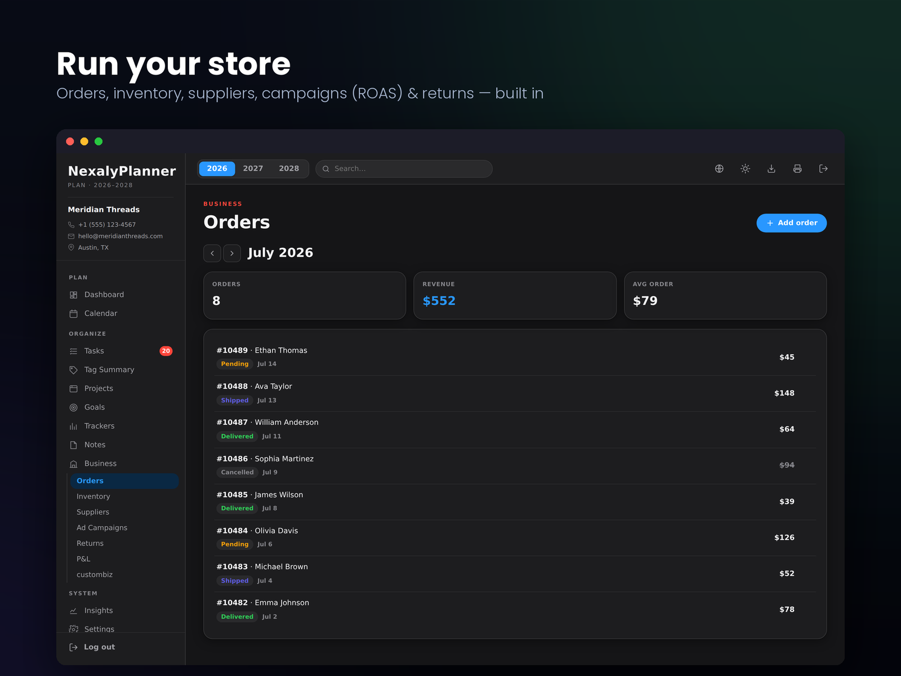Image resolution: width=901 pixels, height=676 pixels.
Task: Click Pending status on order #10484
Action: point(235,544)
